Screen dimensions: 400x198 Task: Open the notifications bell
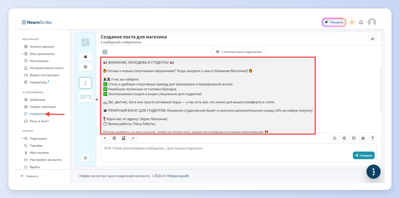[361, 22]
